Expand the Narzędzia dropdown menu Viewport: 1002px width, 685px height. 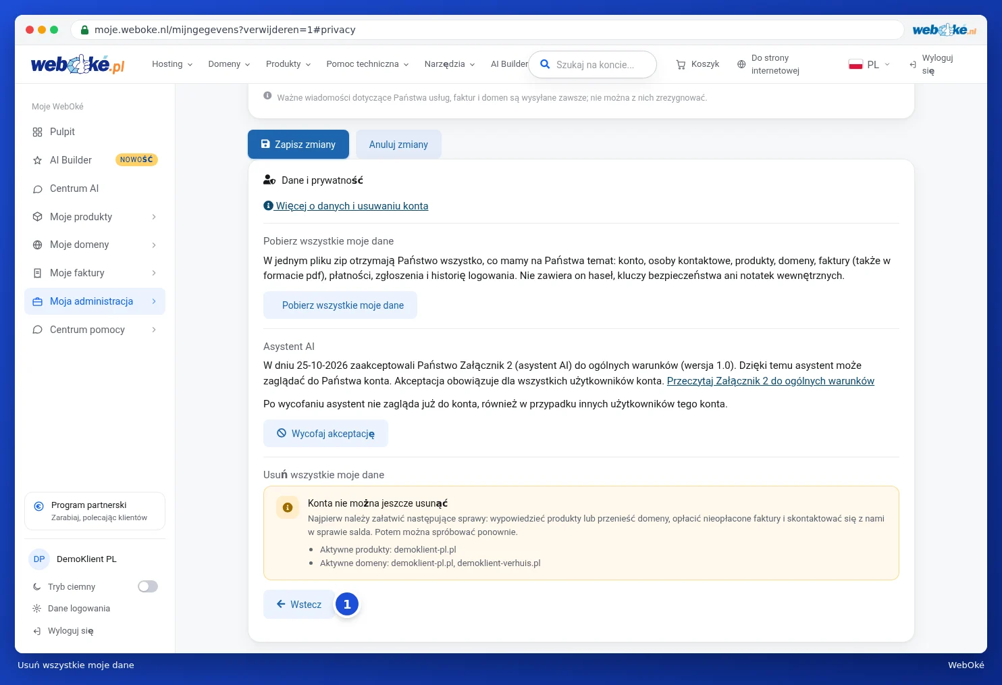450,64
